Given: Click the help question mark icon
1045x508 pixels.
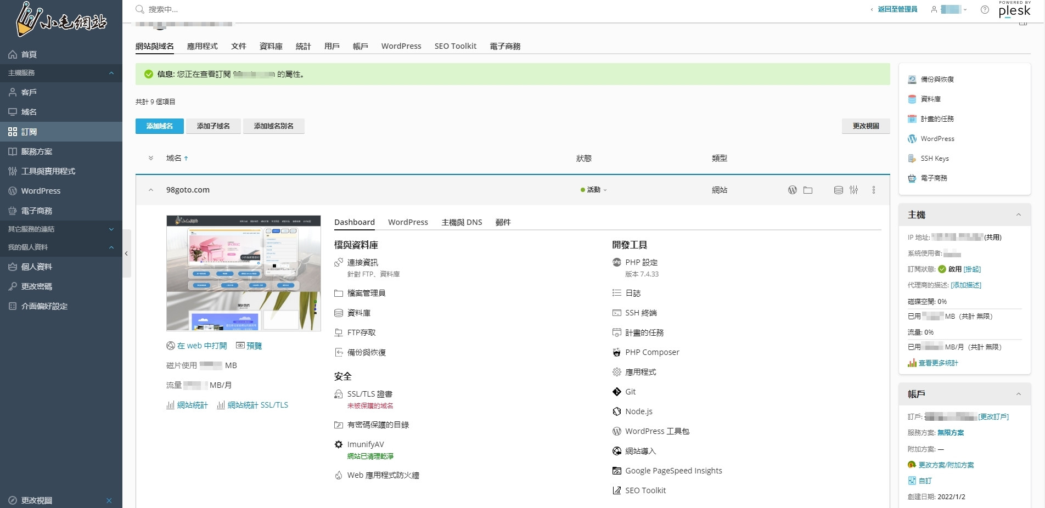Looking at the screenshot, I should click(985, 9).
